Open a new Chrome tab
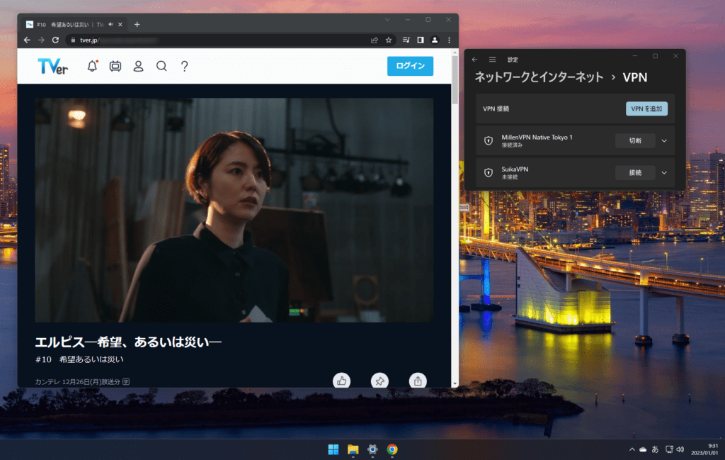Image resolution: width=725 pixels, height=460 pixels. click(137, 25)
